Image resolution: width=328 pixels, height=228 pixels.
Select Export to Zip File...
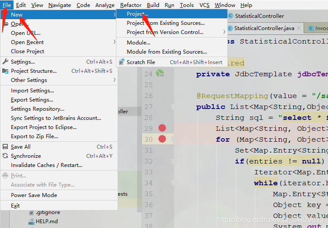point(58,136)
